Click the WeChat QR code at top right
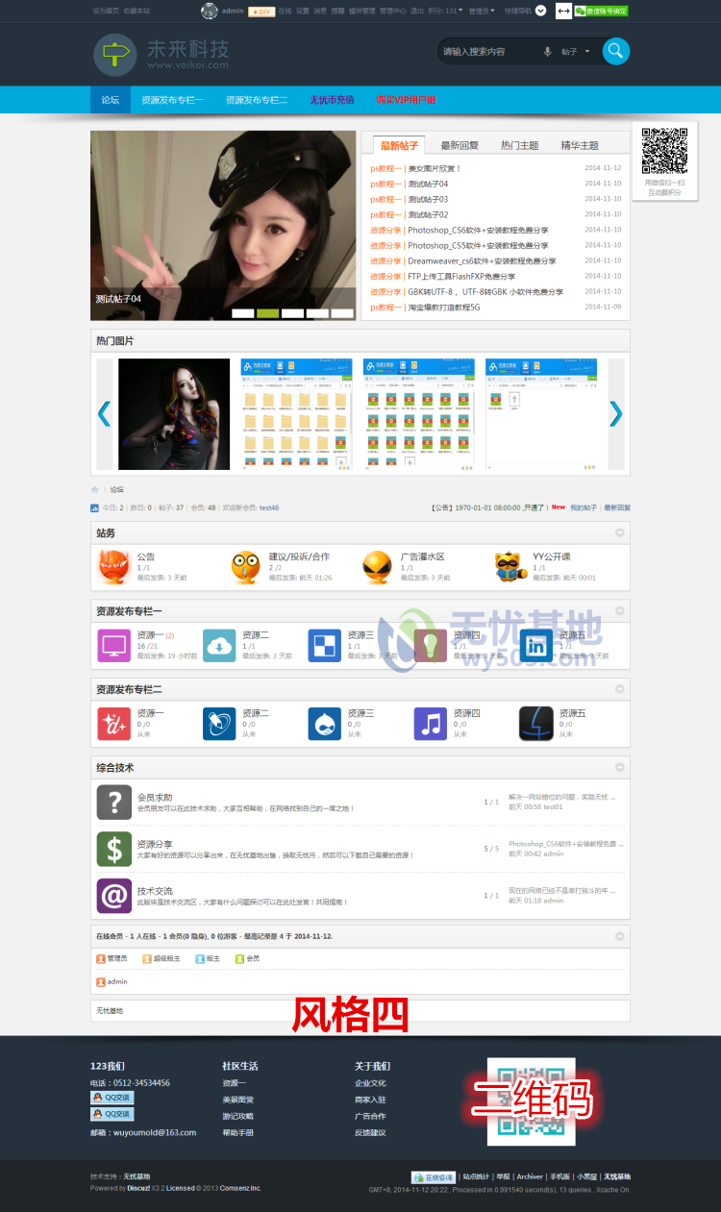Image resolution: width=721 pixels, height=1212 pixels. pos(664,151)
